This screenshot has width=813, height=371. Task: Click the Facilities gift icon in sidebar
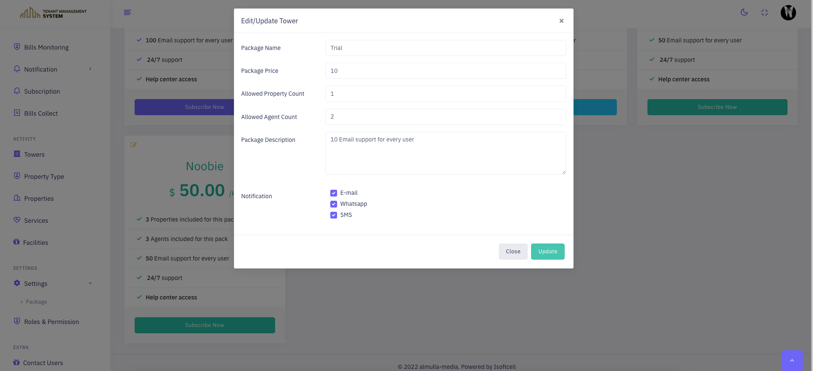(17, 242)
